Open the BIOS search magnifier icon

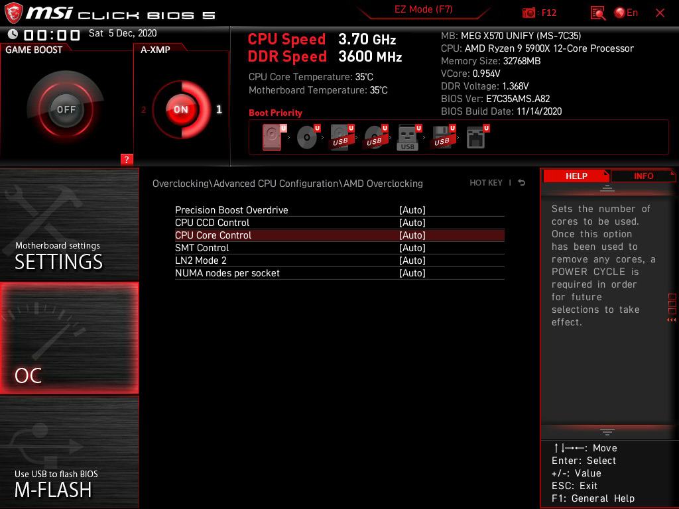click(x=597, y=13)
